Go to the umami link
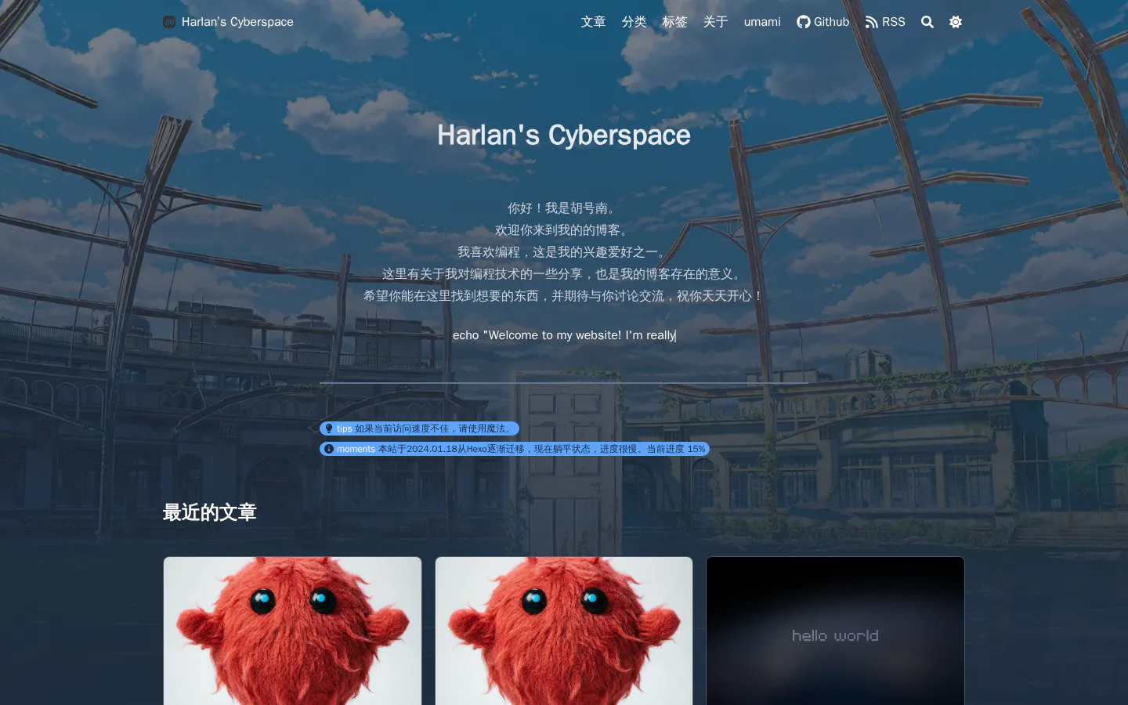The image size is (1128, 705). (x=762, y=22)
